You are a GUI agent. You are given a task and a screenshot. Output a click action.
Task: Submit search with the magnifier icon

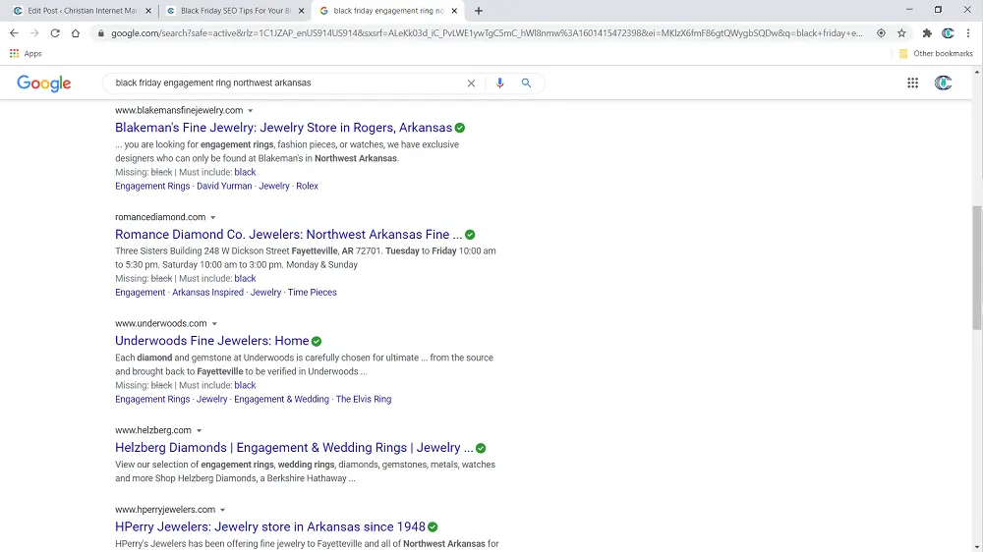526,83
